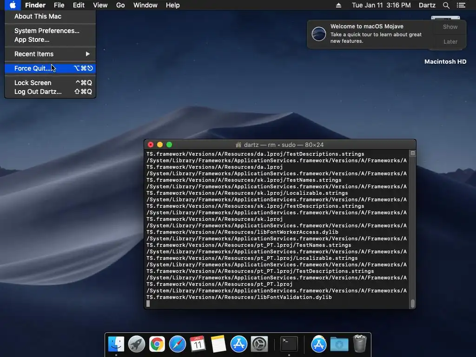Click the libFontWorkerAccess.dylib output line

coord(242,232)
